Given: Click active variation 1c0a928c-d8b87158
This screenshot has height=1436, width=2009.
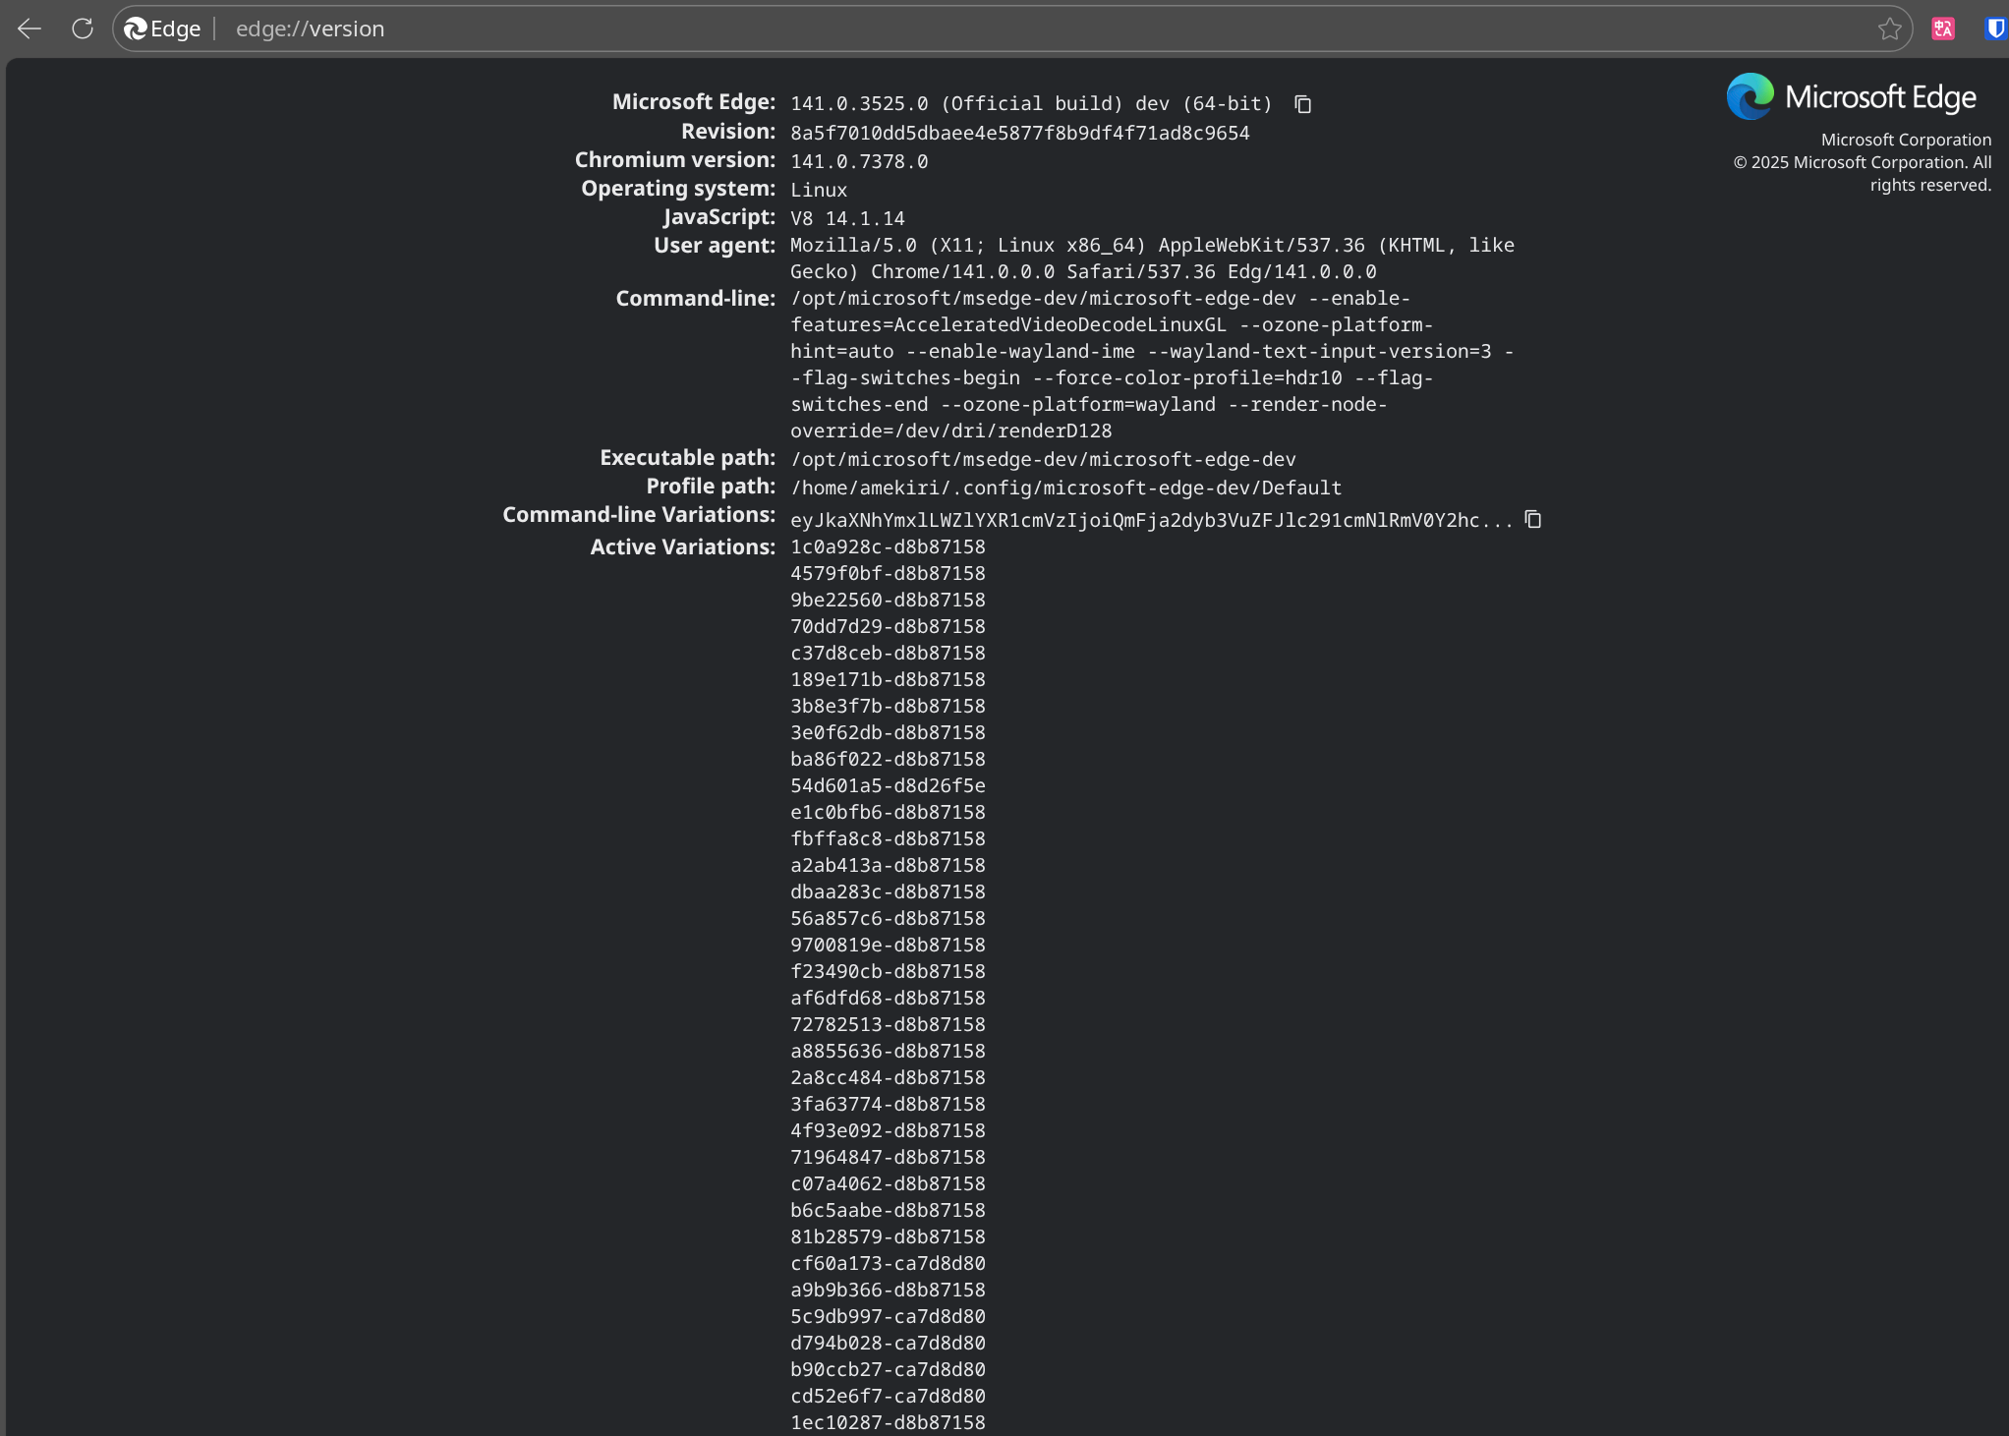Looking at the screenshot, I should (x=888, y=546).
